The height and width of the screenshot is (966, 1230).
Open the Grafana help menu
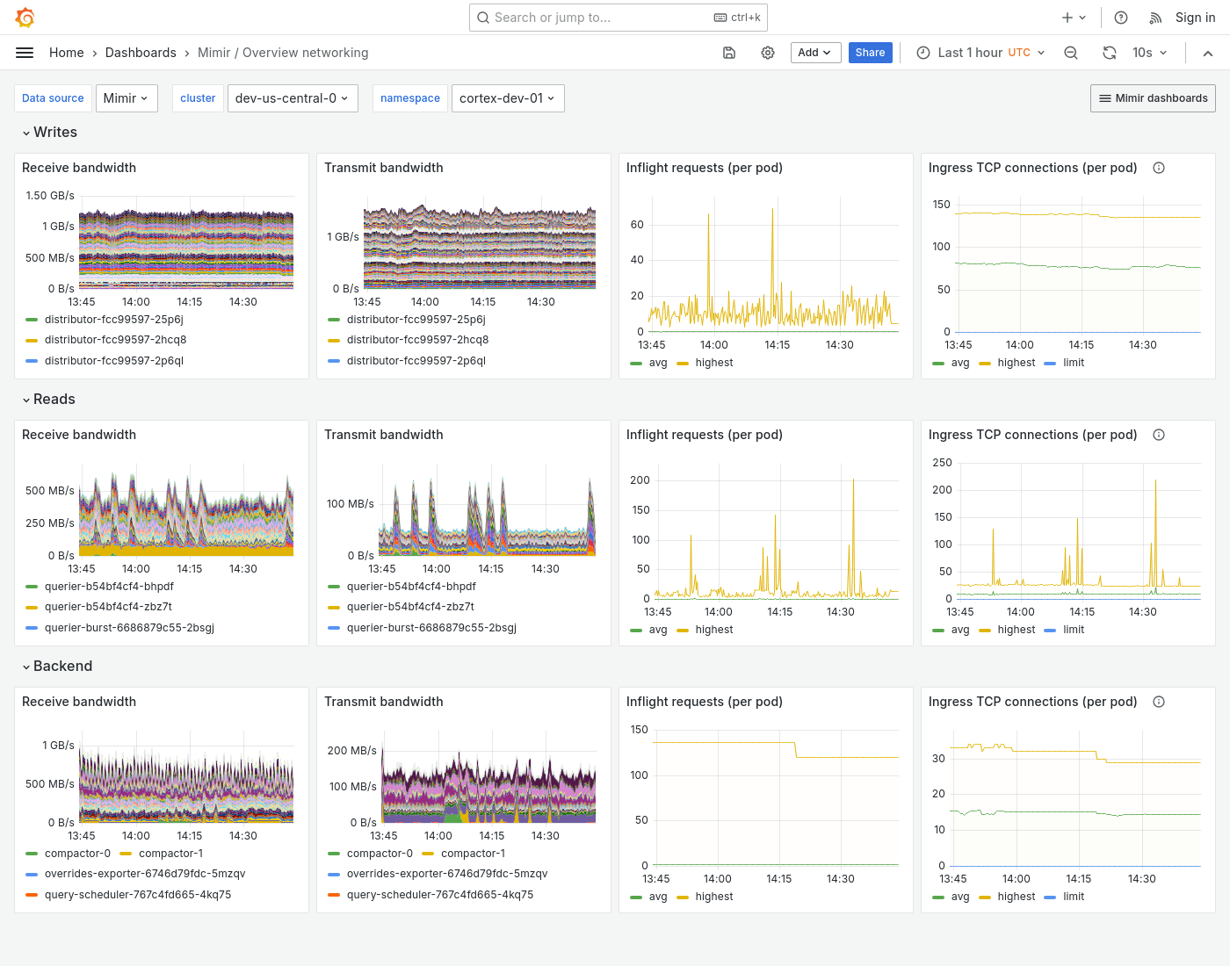1120,18
